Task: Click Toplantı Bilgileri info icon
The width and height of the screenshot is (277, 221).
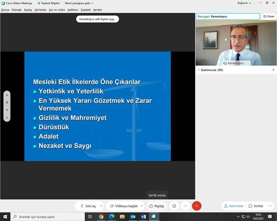Action: (46, 3)
